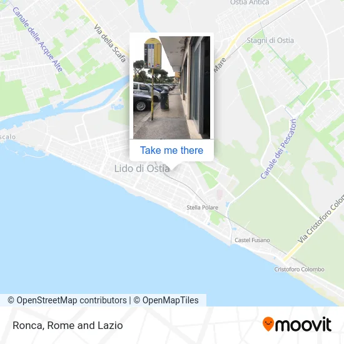Image resolution: width=344 pixels, height=344 pixels.
Task: Open the Ronca bus stop photo
Action: click(x=171, y=88)
